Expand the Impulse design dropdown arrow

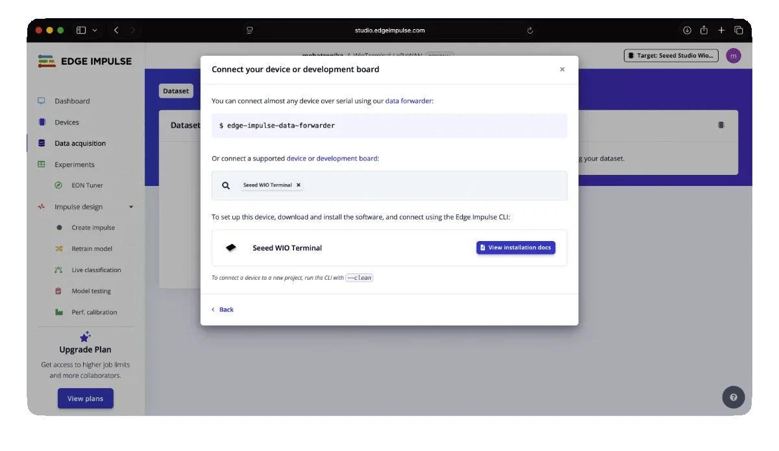(131, 207)
